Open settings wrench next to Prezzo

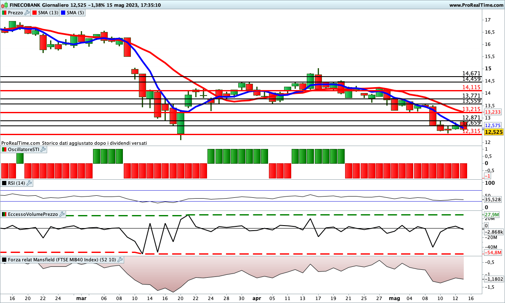[x=27, y=13]
